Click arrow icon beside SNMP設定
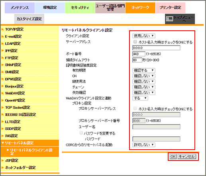The height and width of the screenshot is (176, 206). (x=2, y=65)
